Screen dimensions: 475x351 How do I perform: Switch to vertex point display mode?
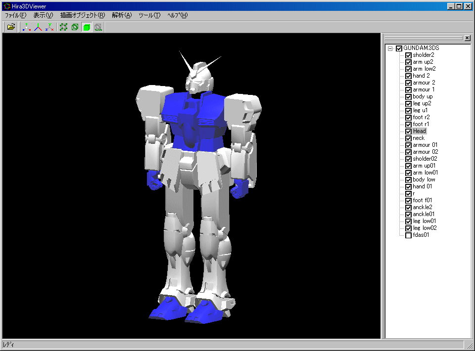tap(64, 27)
